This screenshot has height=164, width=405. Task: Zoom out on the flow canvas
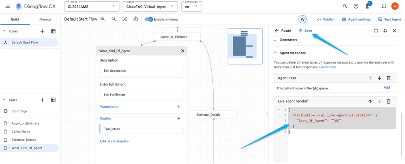point(114,19)
